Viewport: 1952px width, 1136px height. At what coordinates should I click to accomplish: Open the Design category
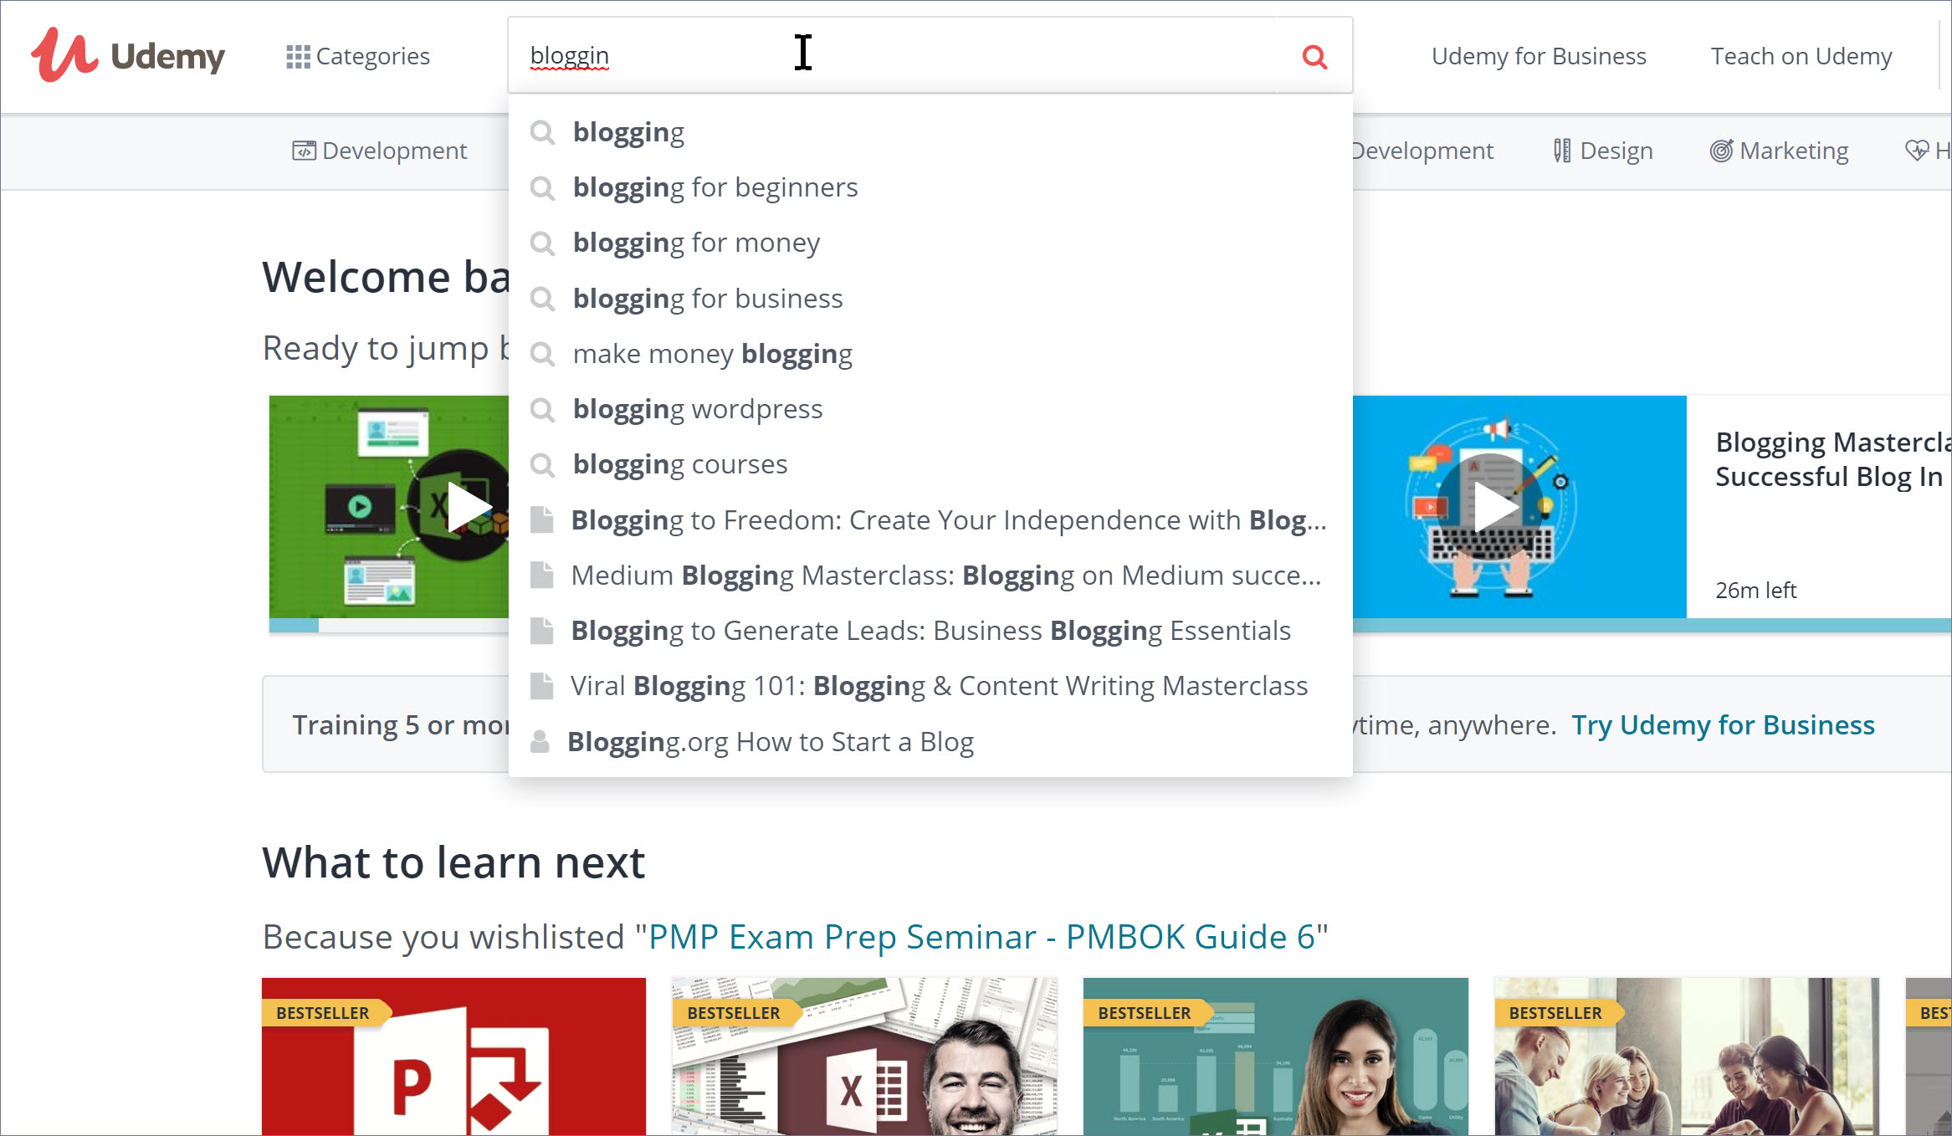click(x=1603, y=151)
